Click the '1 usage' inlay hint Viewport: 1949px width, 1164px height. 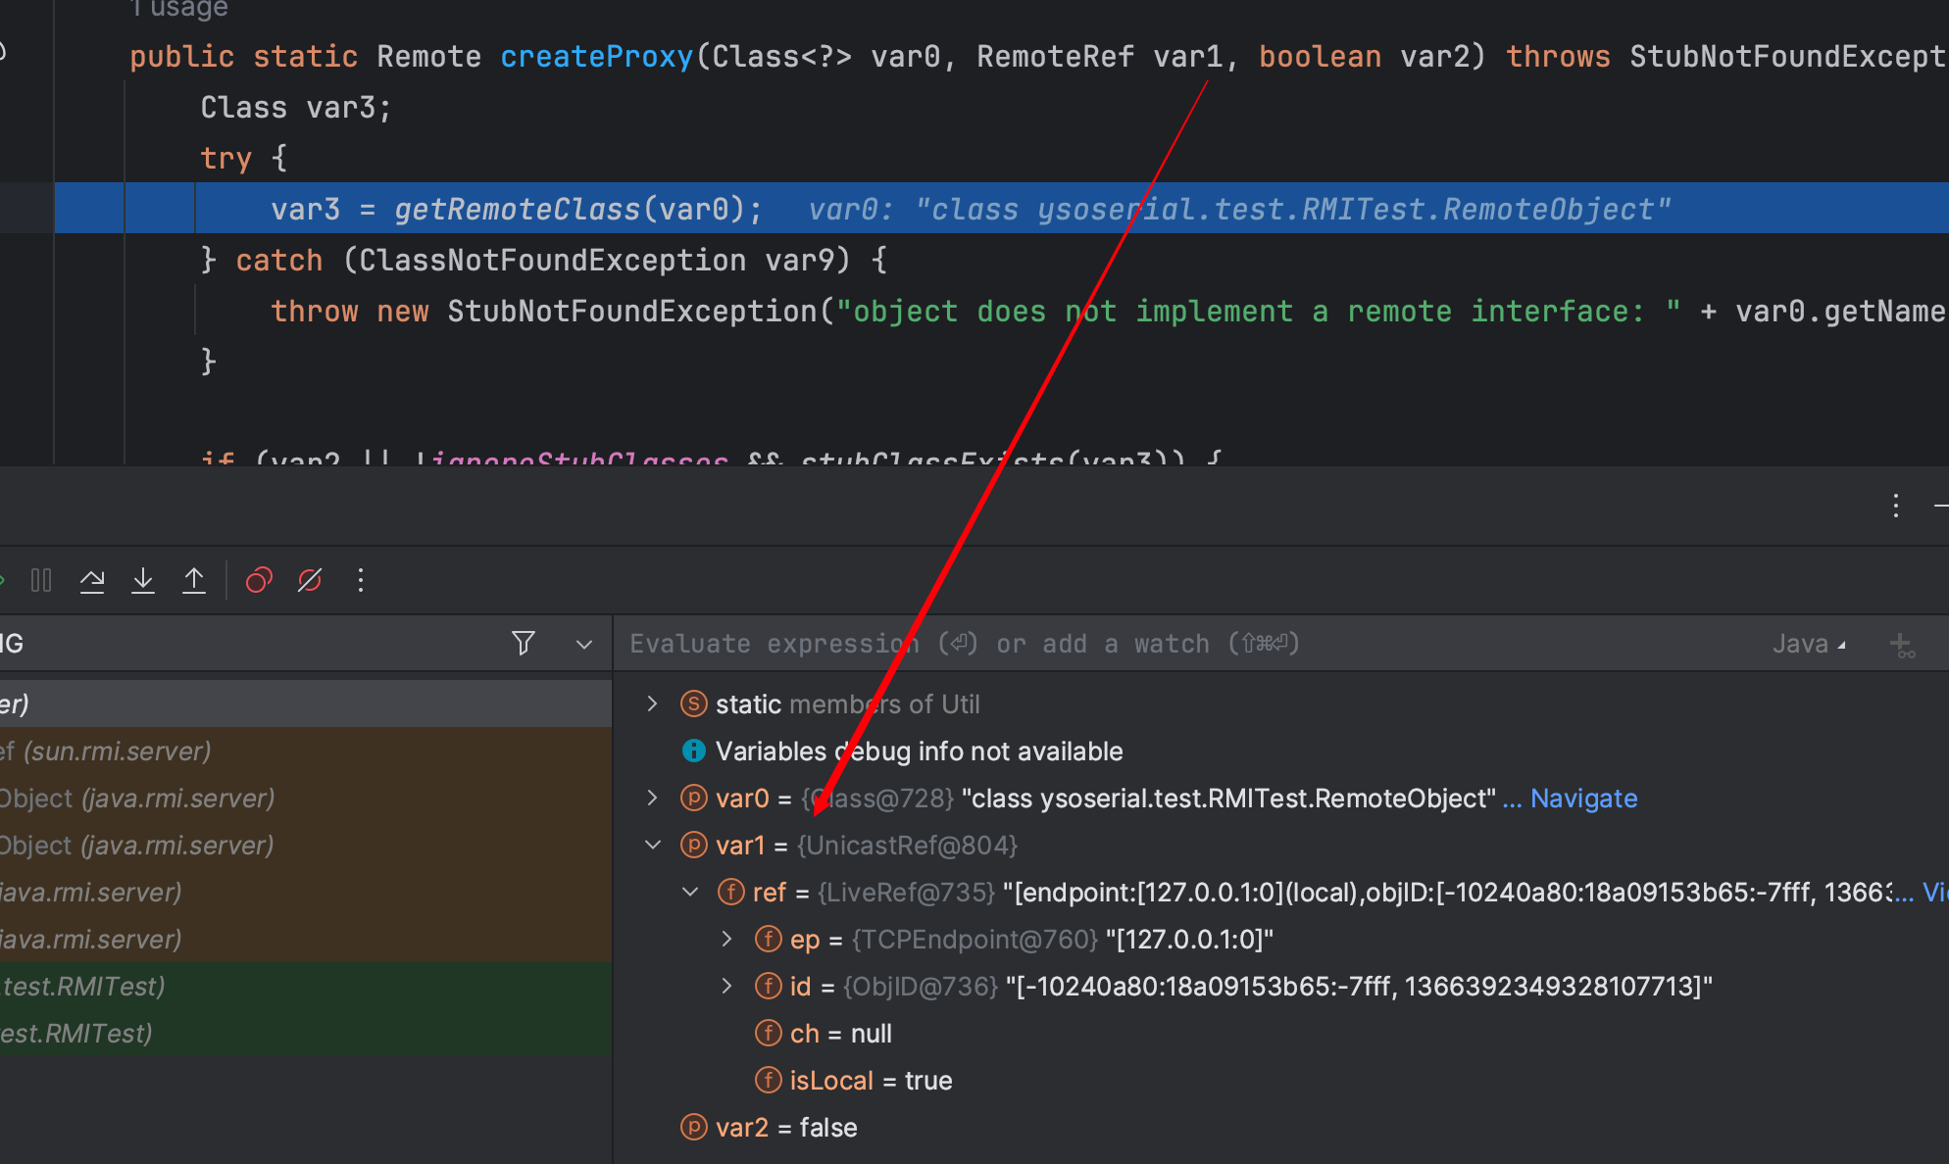pos(178,9)
